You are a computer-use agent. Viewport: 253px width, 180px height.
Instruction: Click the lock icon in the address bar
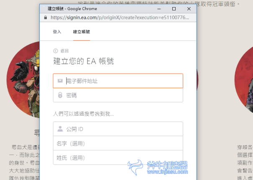click(x=46, y=18)
